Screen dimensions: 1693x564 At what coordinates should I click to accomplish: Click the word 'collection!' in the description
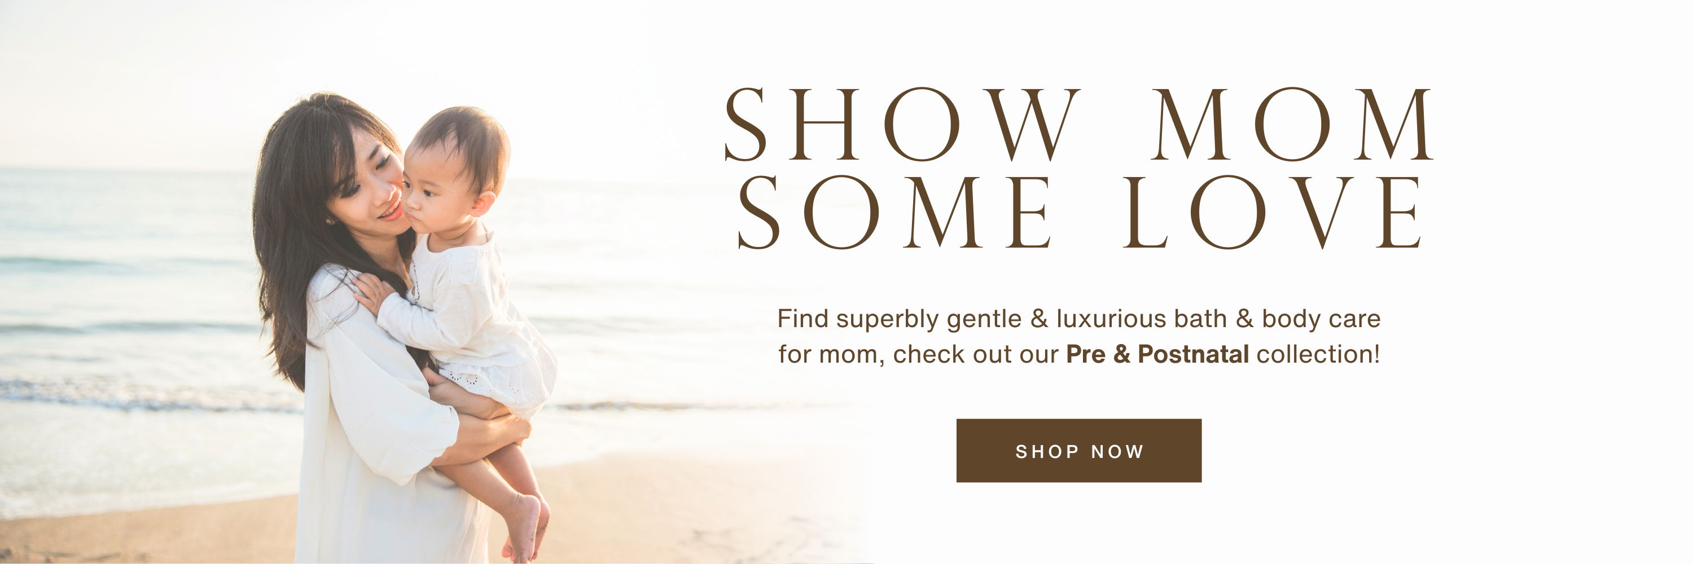click(1318, 355)
